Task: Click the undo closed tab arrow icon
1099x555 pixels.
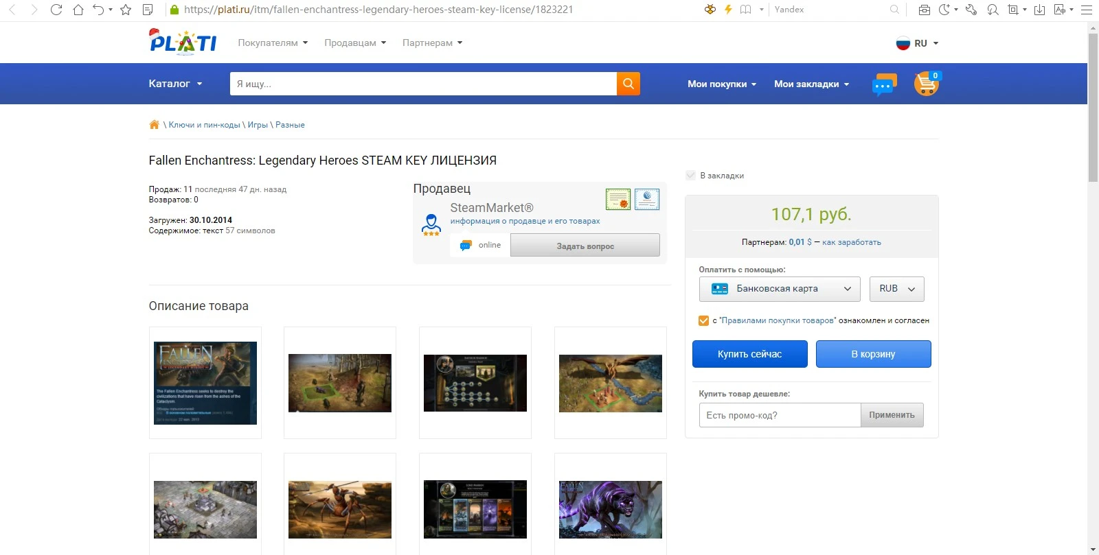Action: [99, 10]
